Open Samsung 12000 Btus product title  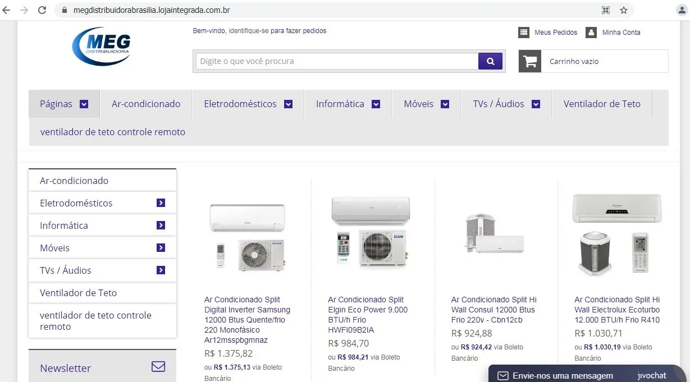coord(248,320)
